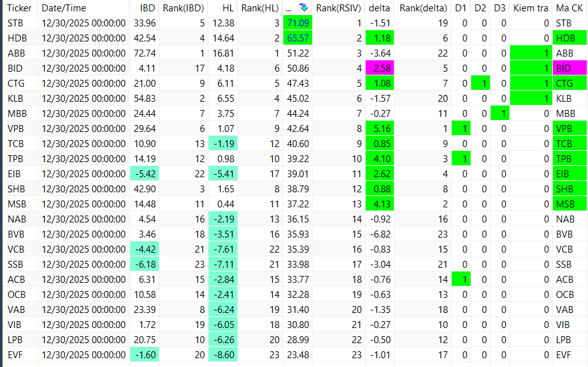Click the 4.13 delta value for MSB
Viewport: 588px width, 367px height.
[379, 204]
